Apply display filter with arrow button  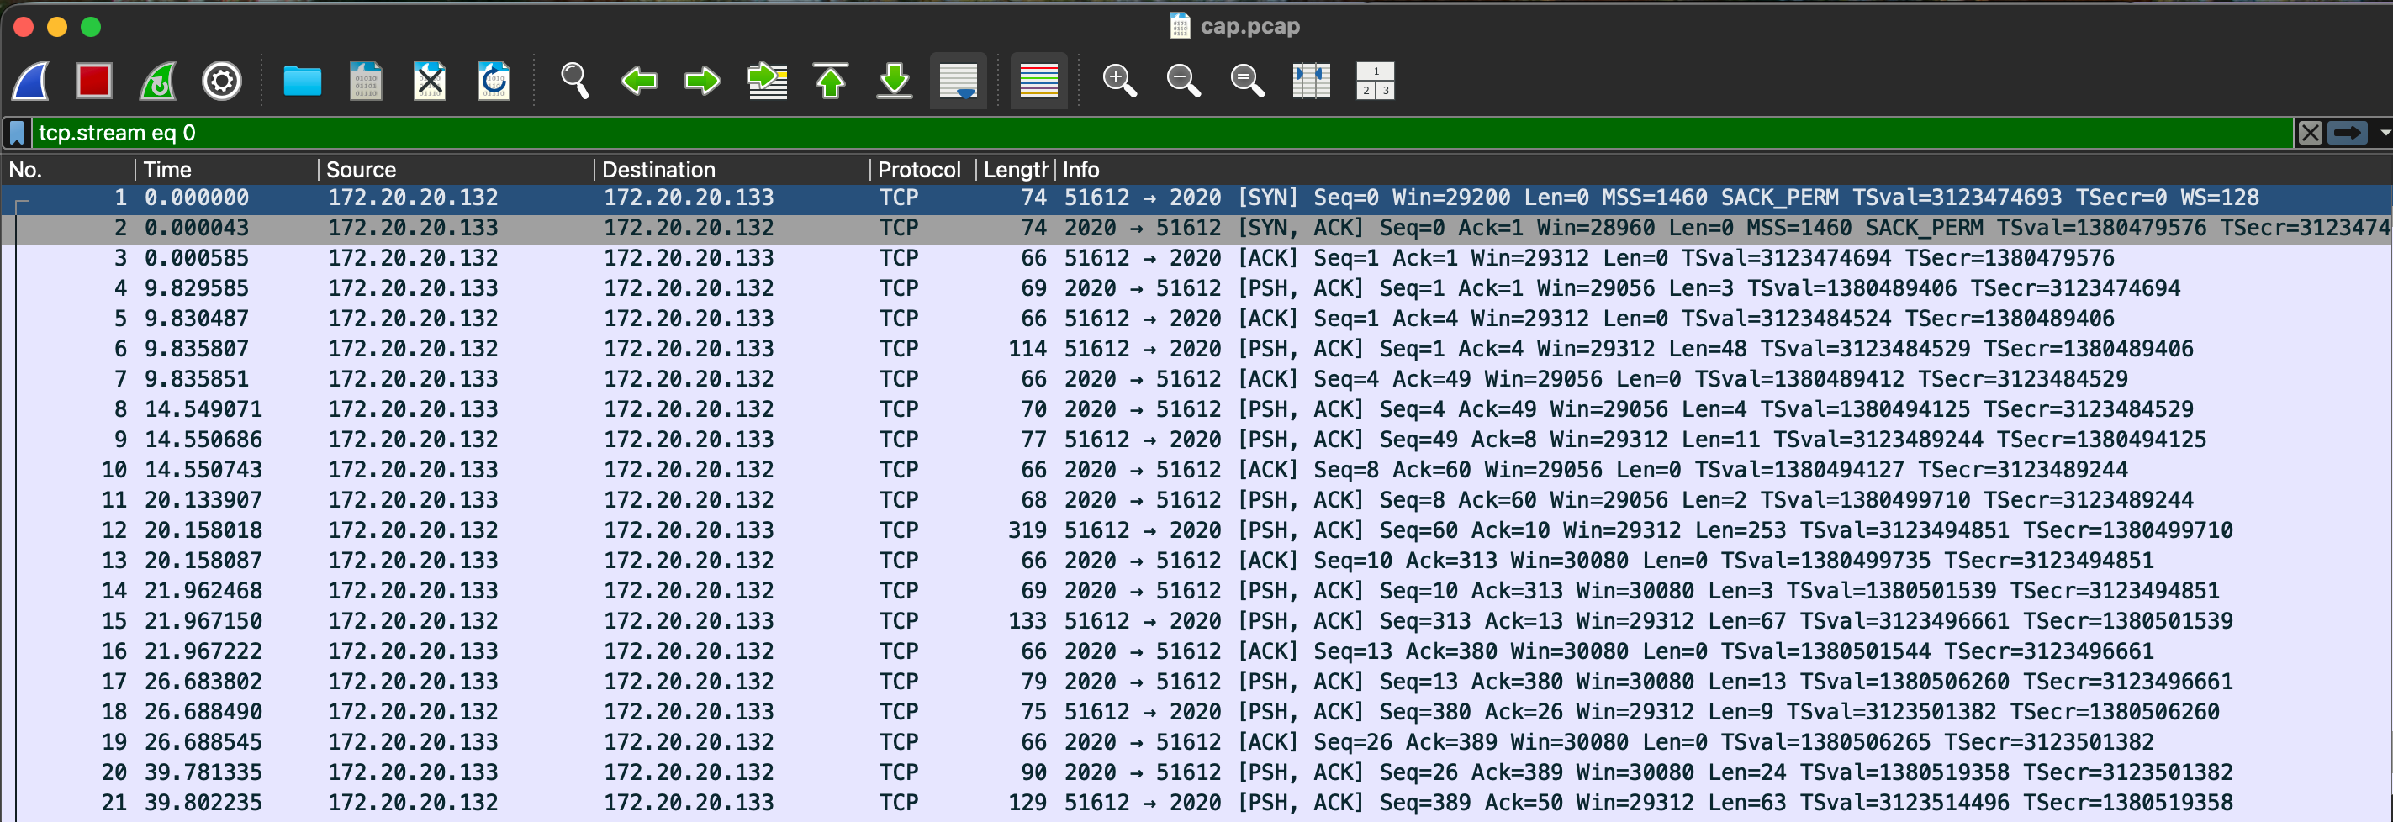tap(2348, 133)
